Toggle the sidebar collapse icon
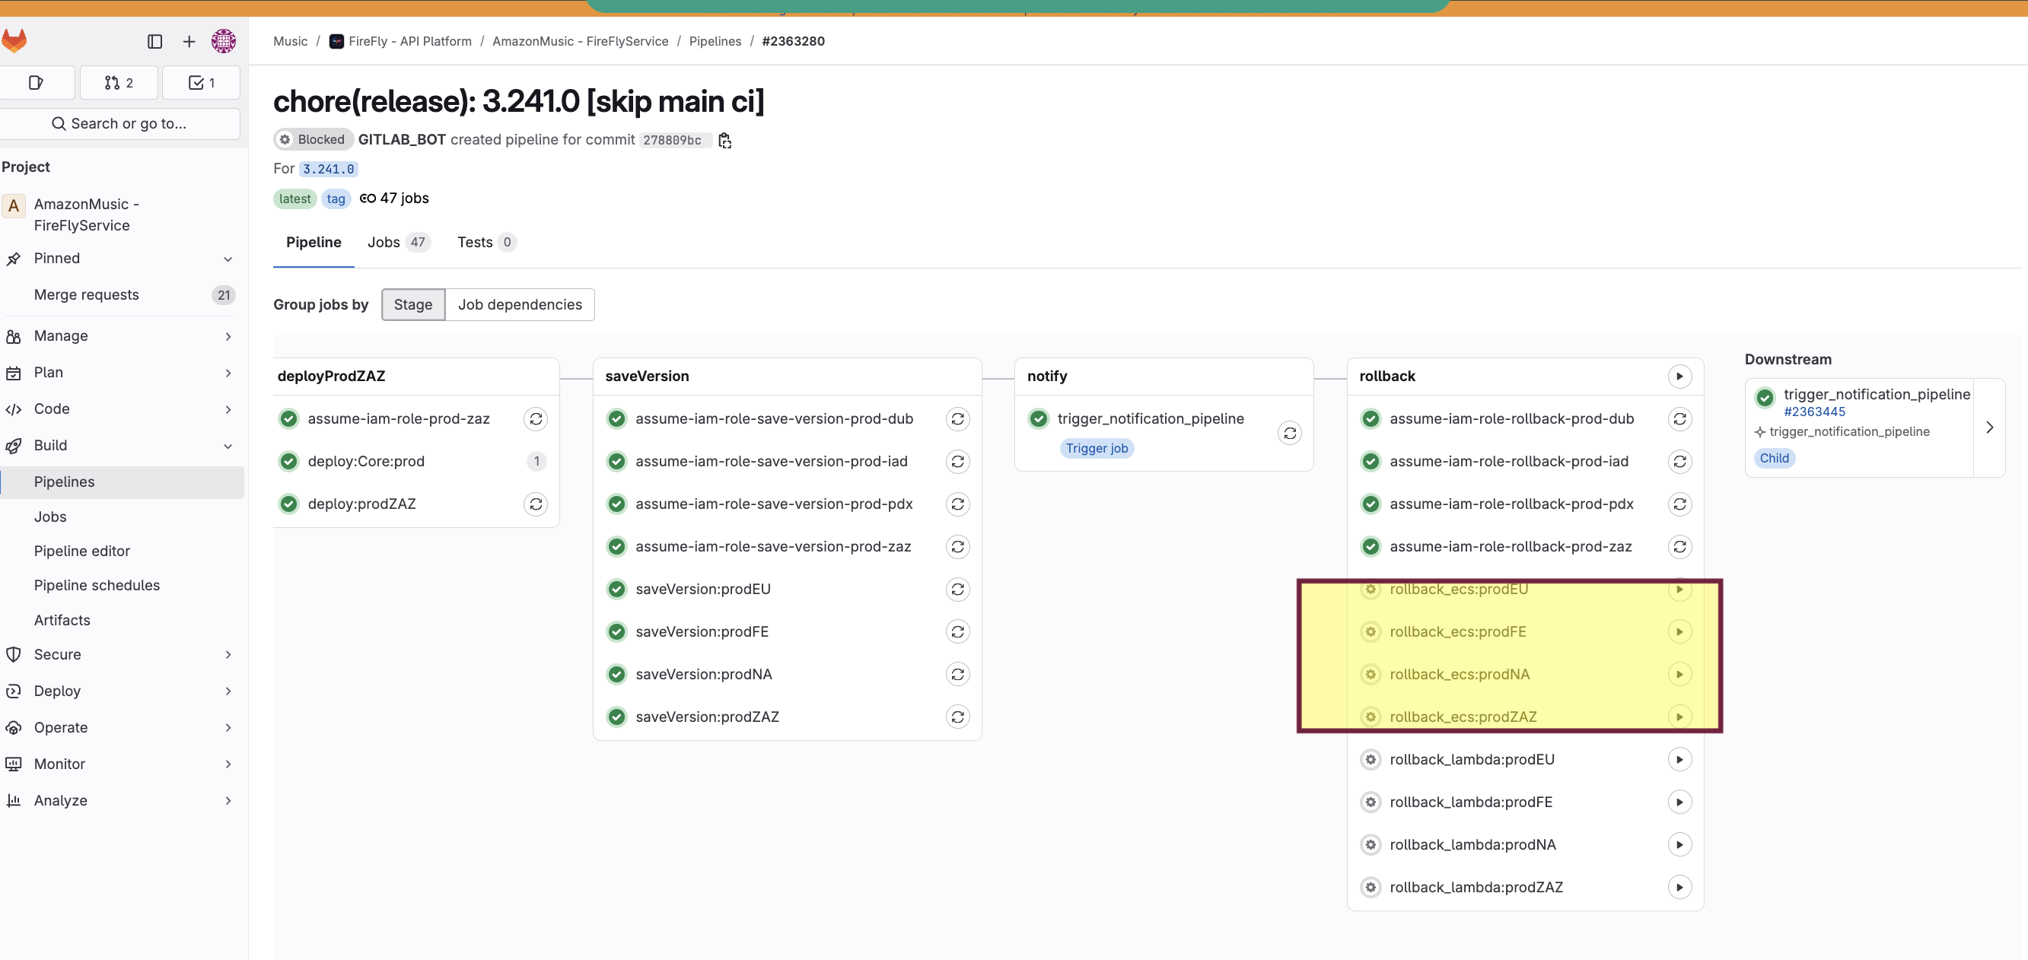Screen dimensions: 2028x960 (x=154, y=41)
